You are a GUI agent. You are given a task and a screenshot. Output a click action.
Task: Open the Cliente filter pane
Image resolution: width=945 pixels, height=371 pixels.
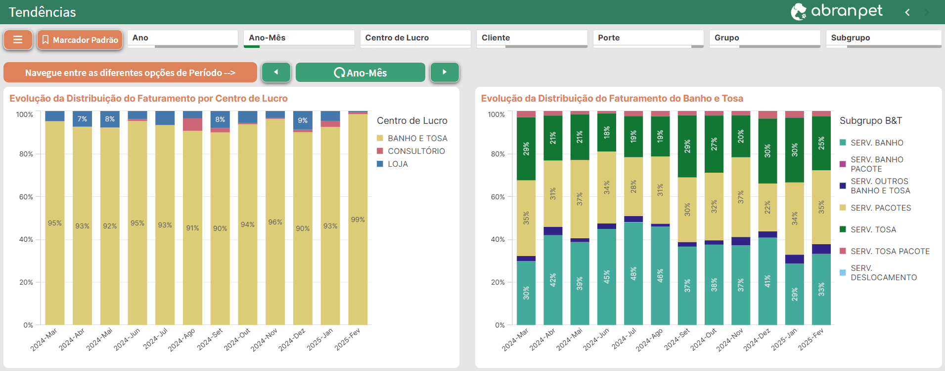point(532,38)
